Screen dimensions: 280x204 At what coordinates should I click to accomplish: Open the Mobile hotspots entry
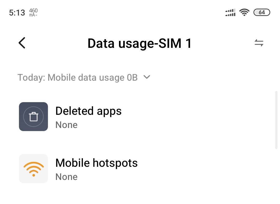140,169
